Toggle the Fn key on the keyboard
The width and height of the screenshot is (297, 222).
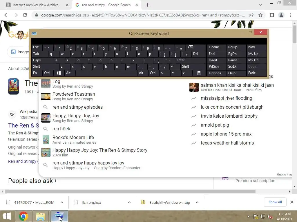click(37, 73)
